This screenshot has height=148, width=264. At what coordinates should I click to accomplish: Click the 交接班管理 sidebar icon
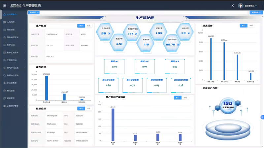pos(4,83)
